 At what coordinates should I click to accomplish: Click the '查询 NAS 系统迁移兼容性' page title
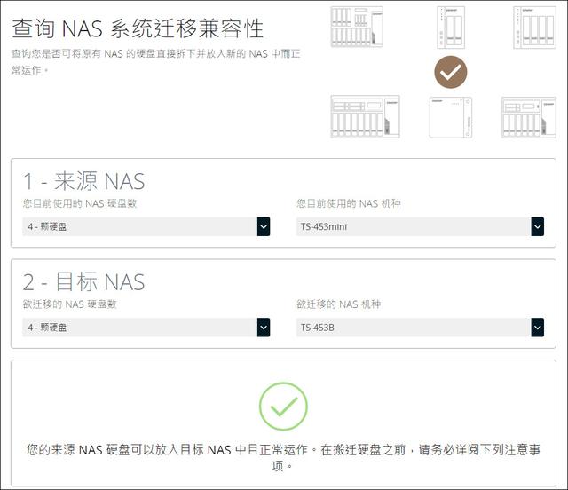[x=138, y=28]
